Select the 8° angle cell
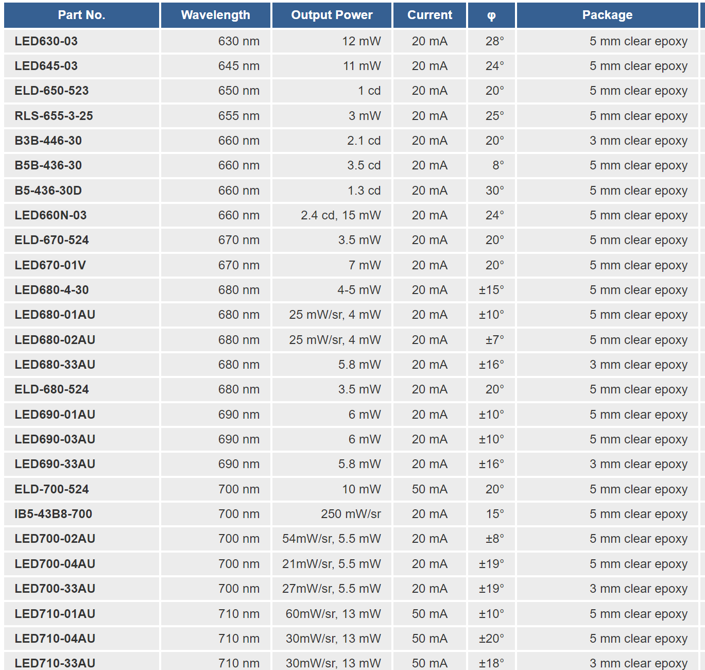 491,165
